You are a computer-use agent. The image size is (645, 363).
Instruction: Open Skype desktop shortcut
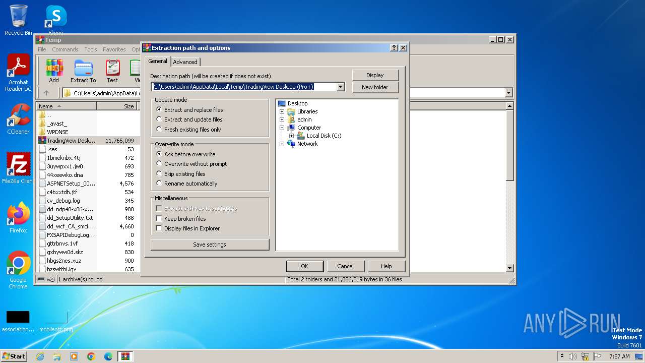(55, 20)
